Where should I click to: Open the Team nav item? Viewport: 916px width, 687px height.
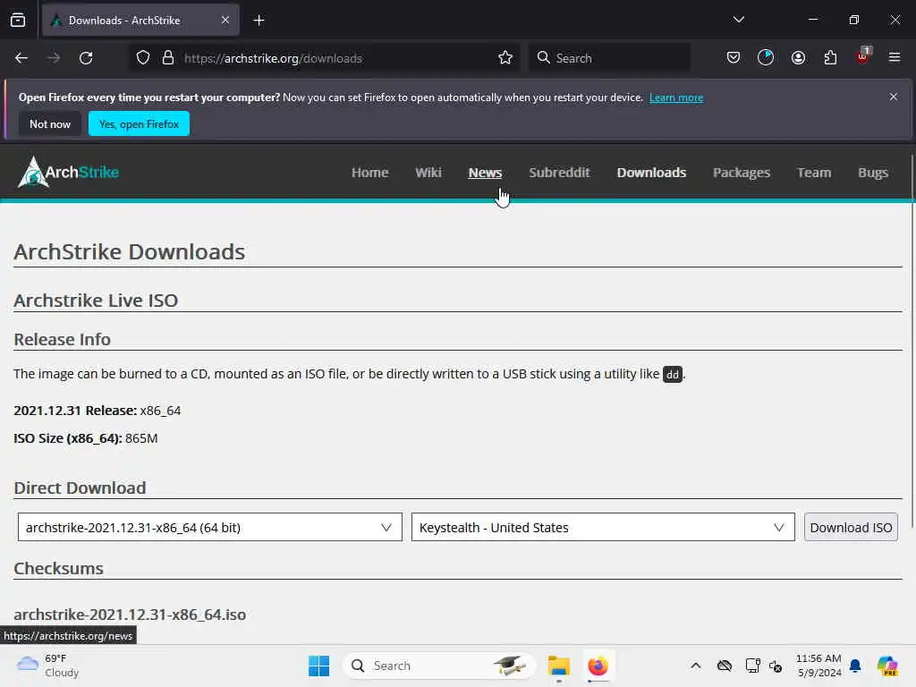[x=814, y=173]
